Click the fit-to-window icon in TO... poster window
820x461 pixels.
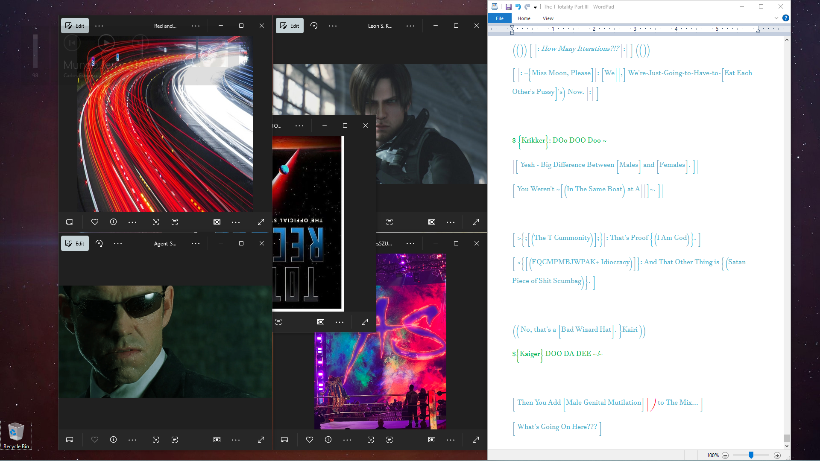point(321,322)
